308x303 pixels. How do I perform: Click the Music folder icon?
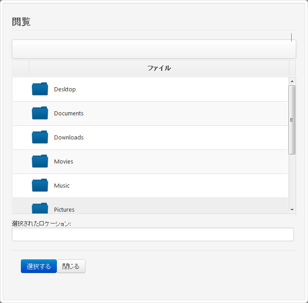40,185
